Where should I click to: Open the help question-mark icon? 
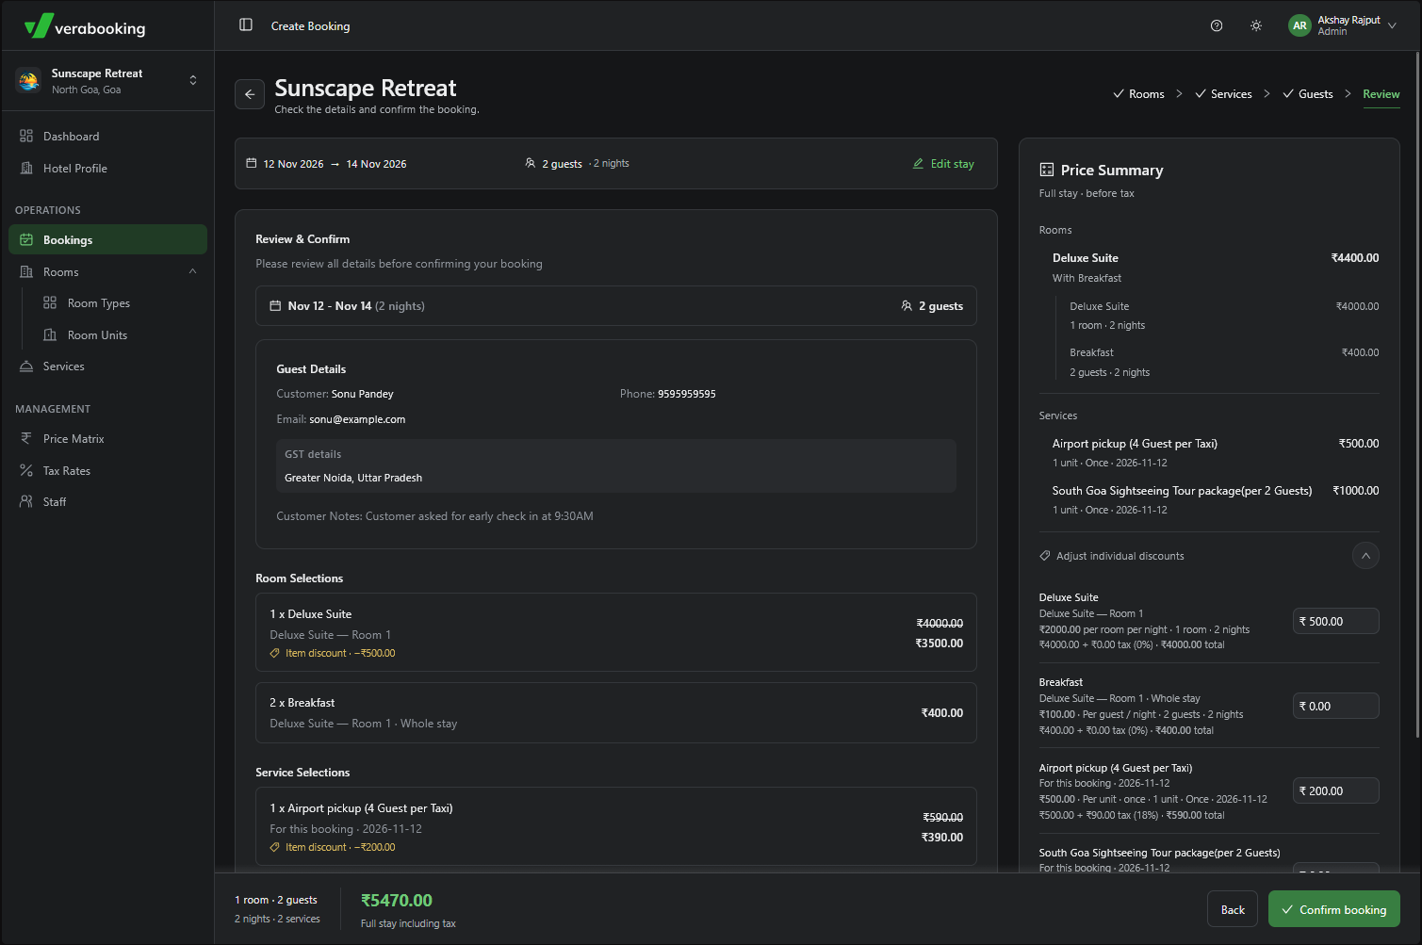[x=1217, y=25]
